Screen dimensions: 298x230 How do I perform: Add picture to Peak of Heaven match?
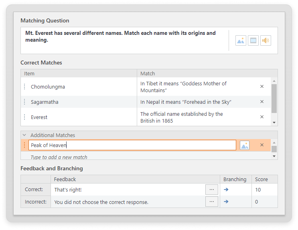(245, 145)
